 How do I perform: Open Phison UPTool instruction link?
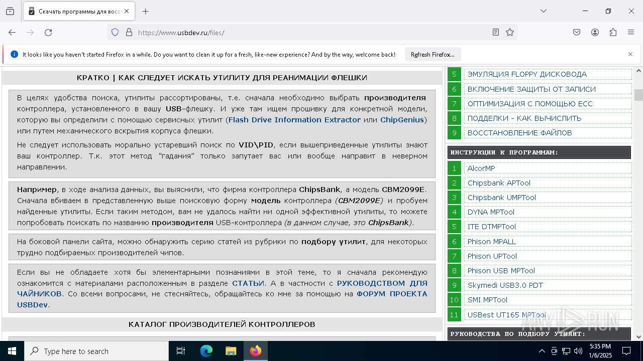click(492, 256)
